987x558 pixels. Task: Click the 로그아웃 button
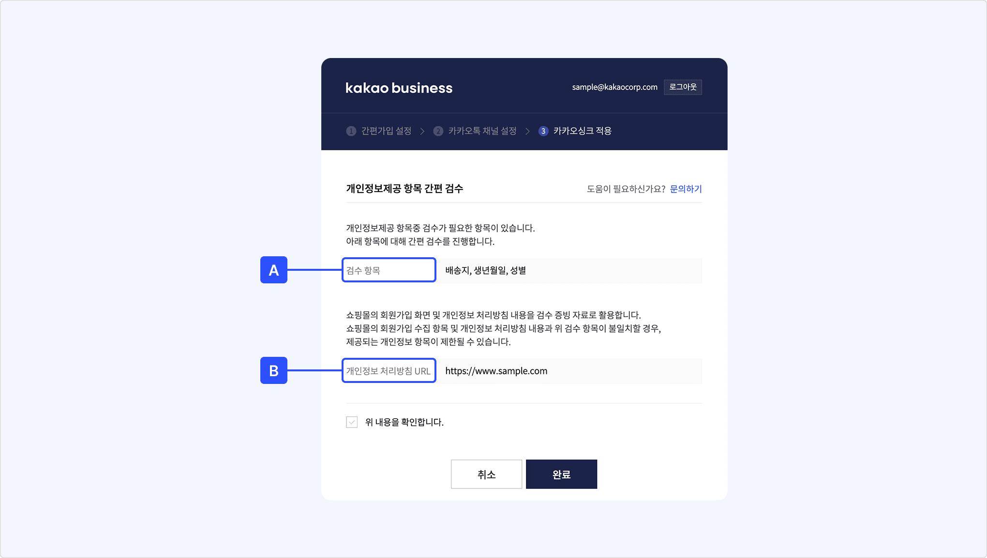coord(683,87)
